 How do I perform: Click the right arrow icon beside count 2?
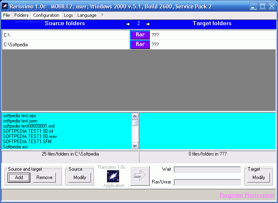[x=148, y=24]
